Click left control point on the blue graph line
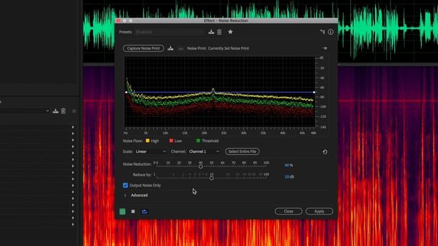 click(x=126, y=92)
